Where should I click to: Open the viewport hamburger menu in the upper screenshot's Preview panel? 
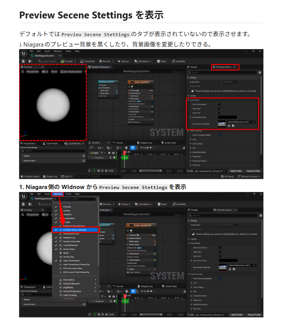[x=23, y=71]
